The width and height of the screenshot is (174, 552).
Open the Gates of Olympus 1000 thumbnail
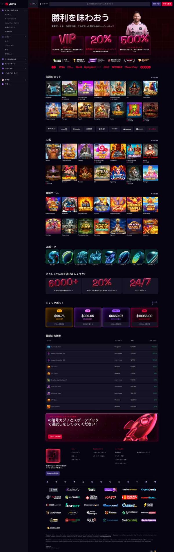[x=53, y=110]
